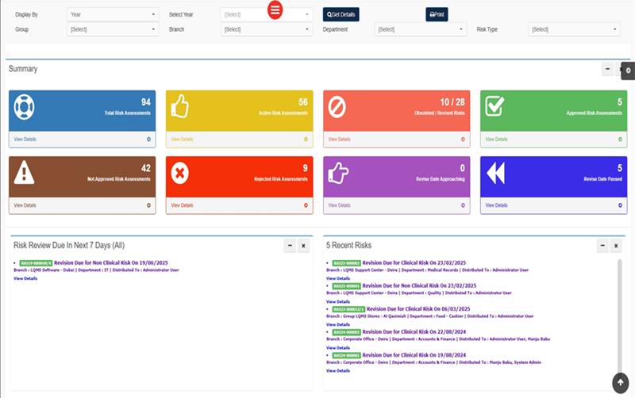
Task: Click the arrow circle in Revise Date Approaching footer
Action: click(x=463, y=205)
